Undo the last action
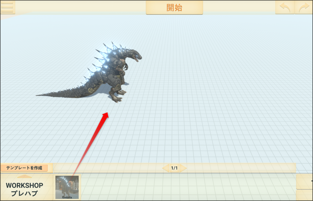Image resolution: width=313 pixels, height=201 pixels. coord(285,7)
